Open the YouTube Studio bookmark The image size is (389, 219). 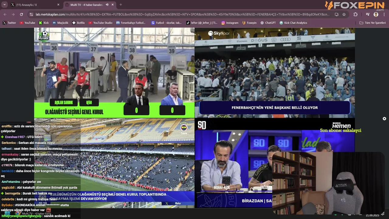100,23
